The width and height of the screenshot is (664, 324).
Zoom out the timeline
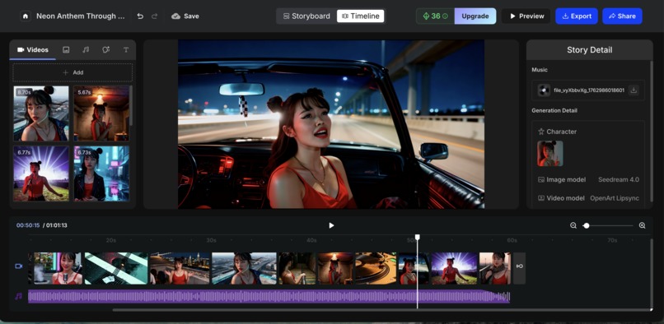[573, 225]
